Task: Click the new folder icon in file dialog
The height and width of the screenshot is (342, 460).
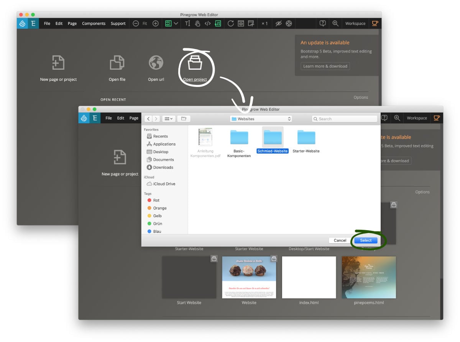Action: [x=184, y=119]
